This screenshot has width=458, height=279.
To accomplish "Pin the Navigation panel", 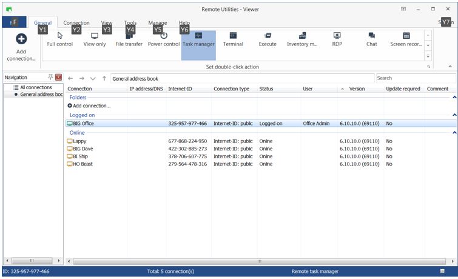I will (50, 78).
